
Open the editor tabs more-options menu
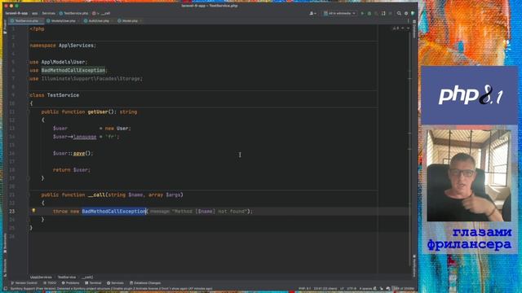408,20
